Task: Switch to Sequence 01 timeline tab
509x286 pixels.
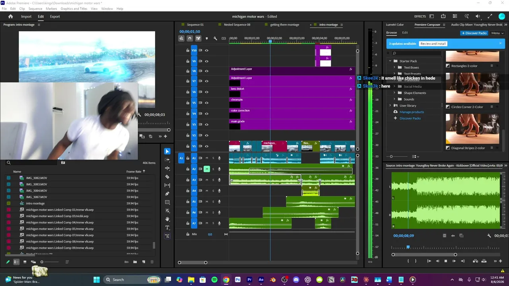Action: click(x=195, y=25)
